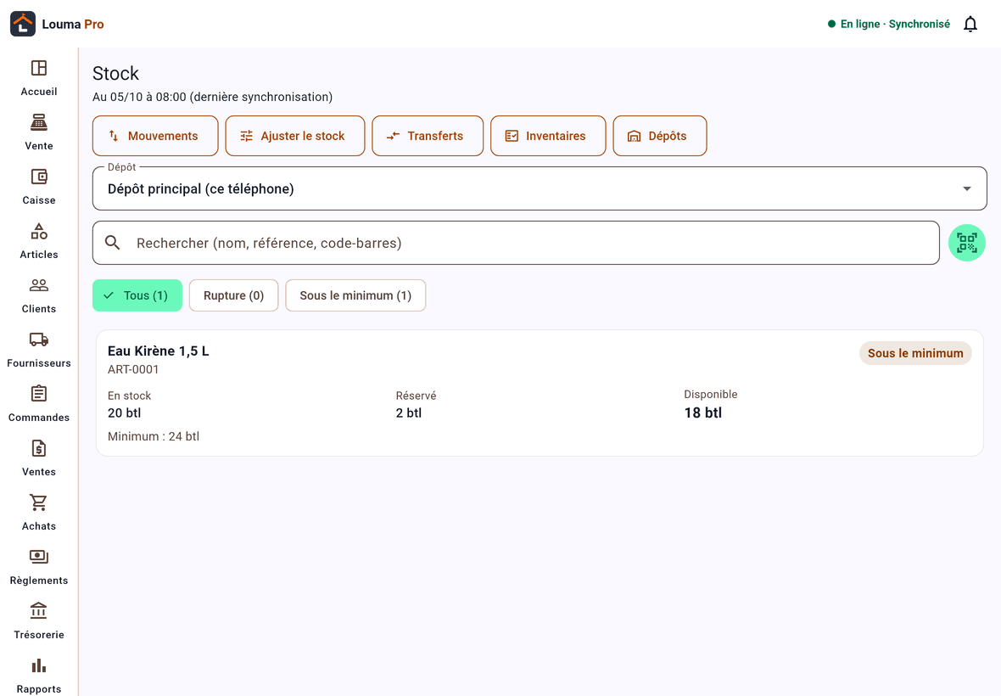The height and width of the screenshot is (696, 1001).
Task: Toggle the Tous (1) filter chip
Action: 137,295
